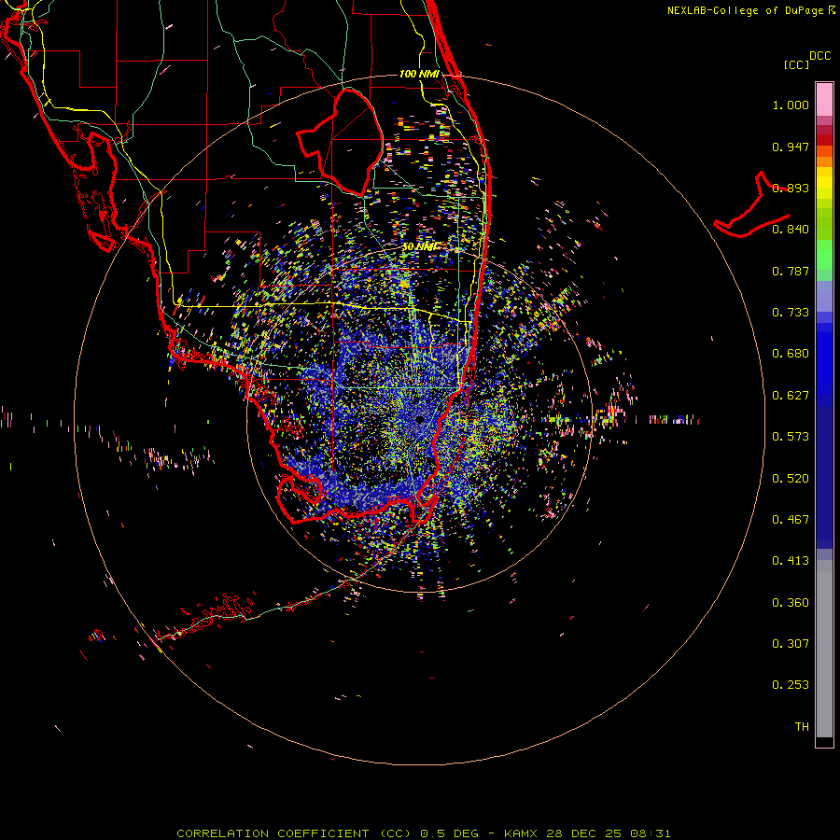The width and height of the screenshot is (840, 840).
Task: Click the 0.787 scale value
Action: [791, 271]
